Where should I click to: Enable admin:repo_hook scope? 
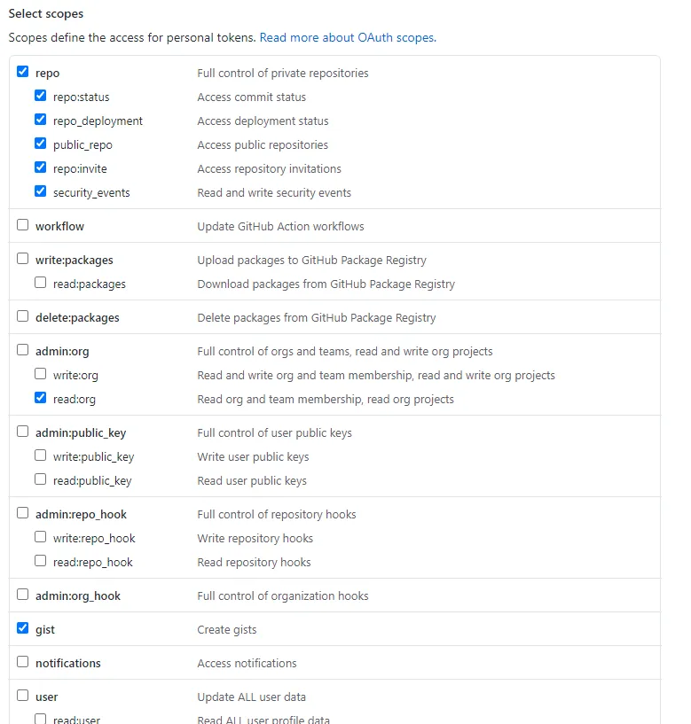(23, 514)
